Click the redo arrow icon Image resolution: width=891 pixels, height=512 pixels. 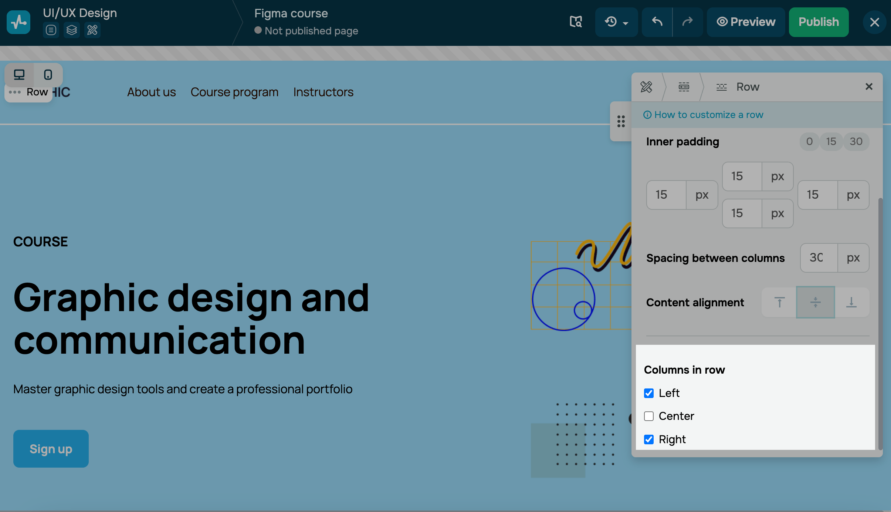click(687, 22)
